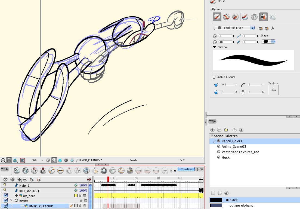Uncheck the 8x_beat layer checkbox
The image size is (300, 209).
(x=6, y=195)
